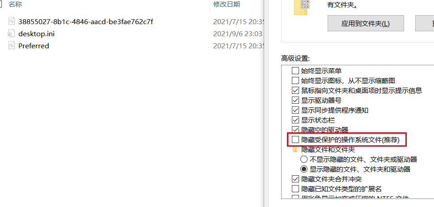Viewport: 434px width, 207px height.
Task: Uncheck 显示同步提供程序通知
Action: (295, 110)
